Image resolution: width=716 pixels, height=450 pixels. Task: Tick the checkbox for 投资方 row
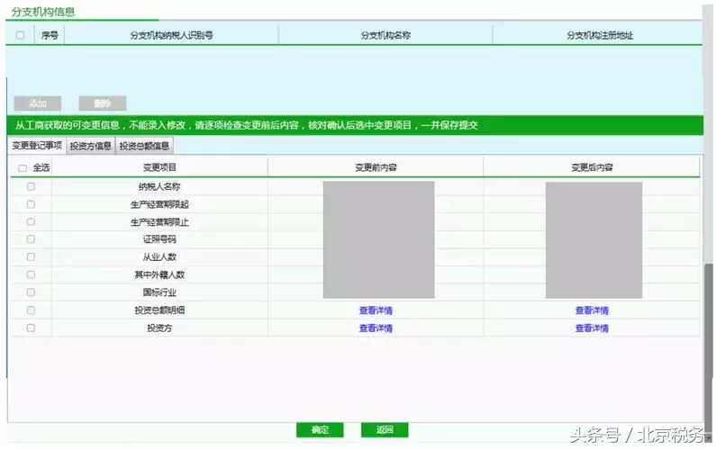pyautogui.click(x=31, y=328)
